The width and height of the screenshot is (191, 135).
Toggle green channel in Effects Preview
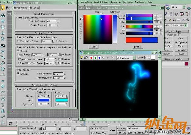pyautogui.click(x=95, y=58)
